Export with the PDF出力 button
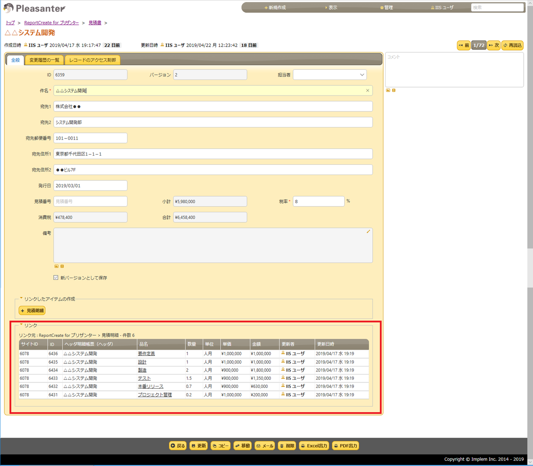This screenshot has height=466, width=533. 346,446
